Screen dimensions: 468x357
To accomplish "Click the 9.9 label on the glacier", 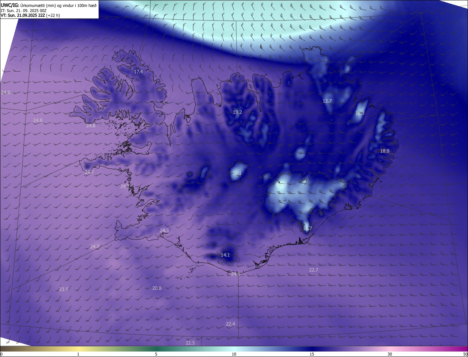I will click(x=281, y=185).
